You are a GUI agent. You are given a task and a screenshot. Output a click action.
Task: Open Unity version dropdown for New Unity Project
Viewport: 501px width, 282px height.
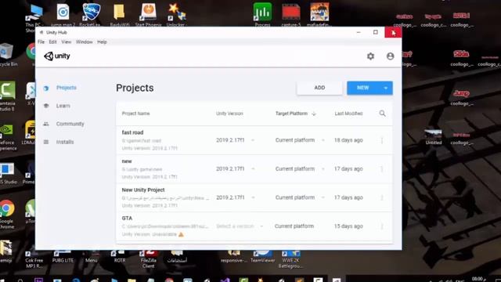[x=253, y=197]
